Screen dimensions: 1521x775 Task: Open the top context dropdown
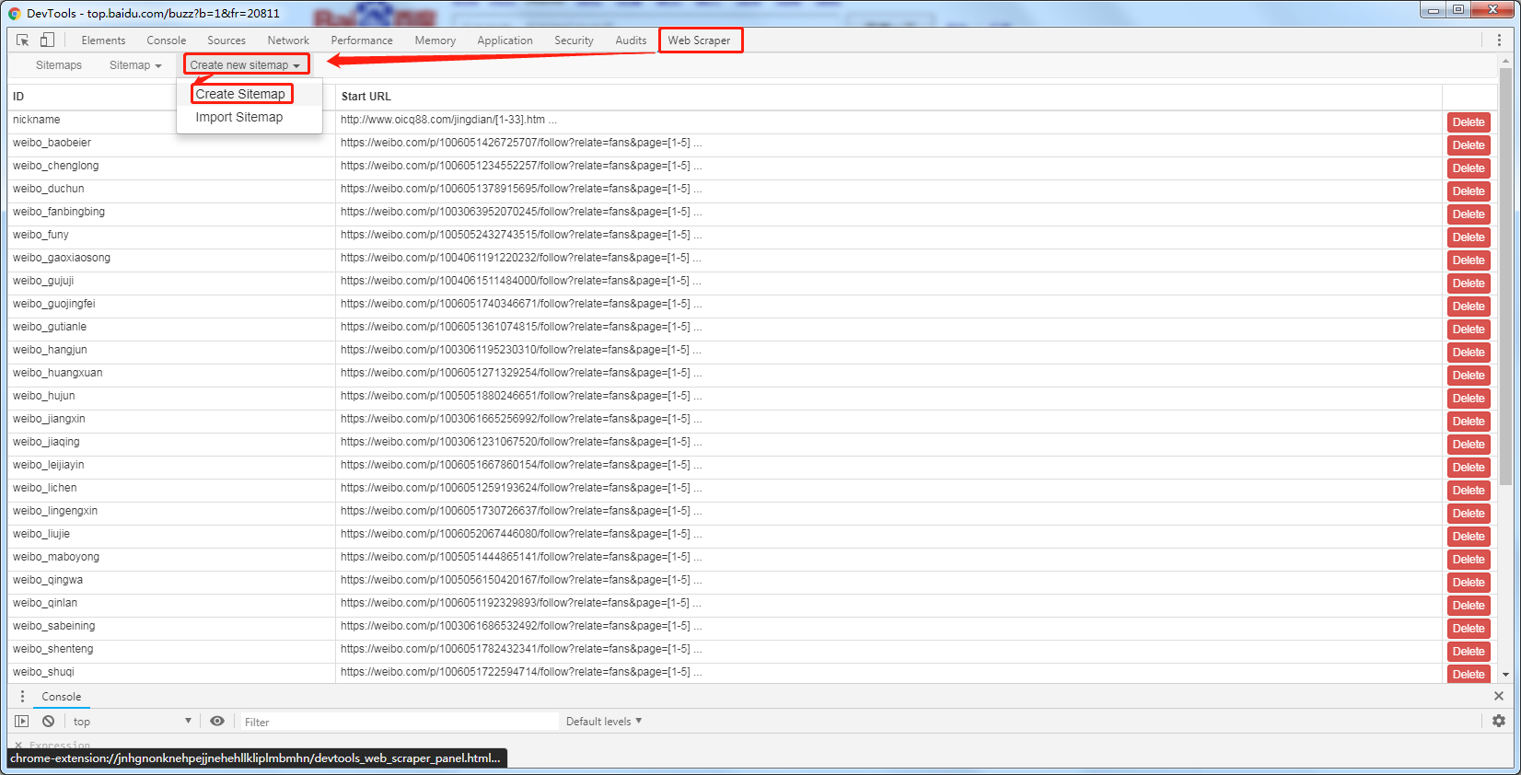tap(133, 722)
